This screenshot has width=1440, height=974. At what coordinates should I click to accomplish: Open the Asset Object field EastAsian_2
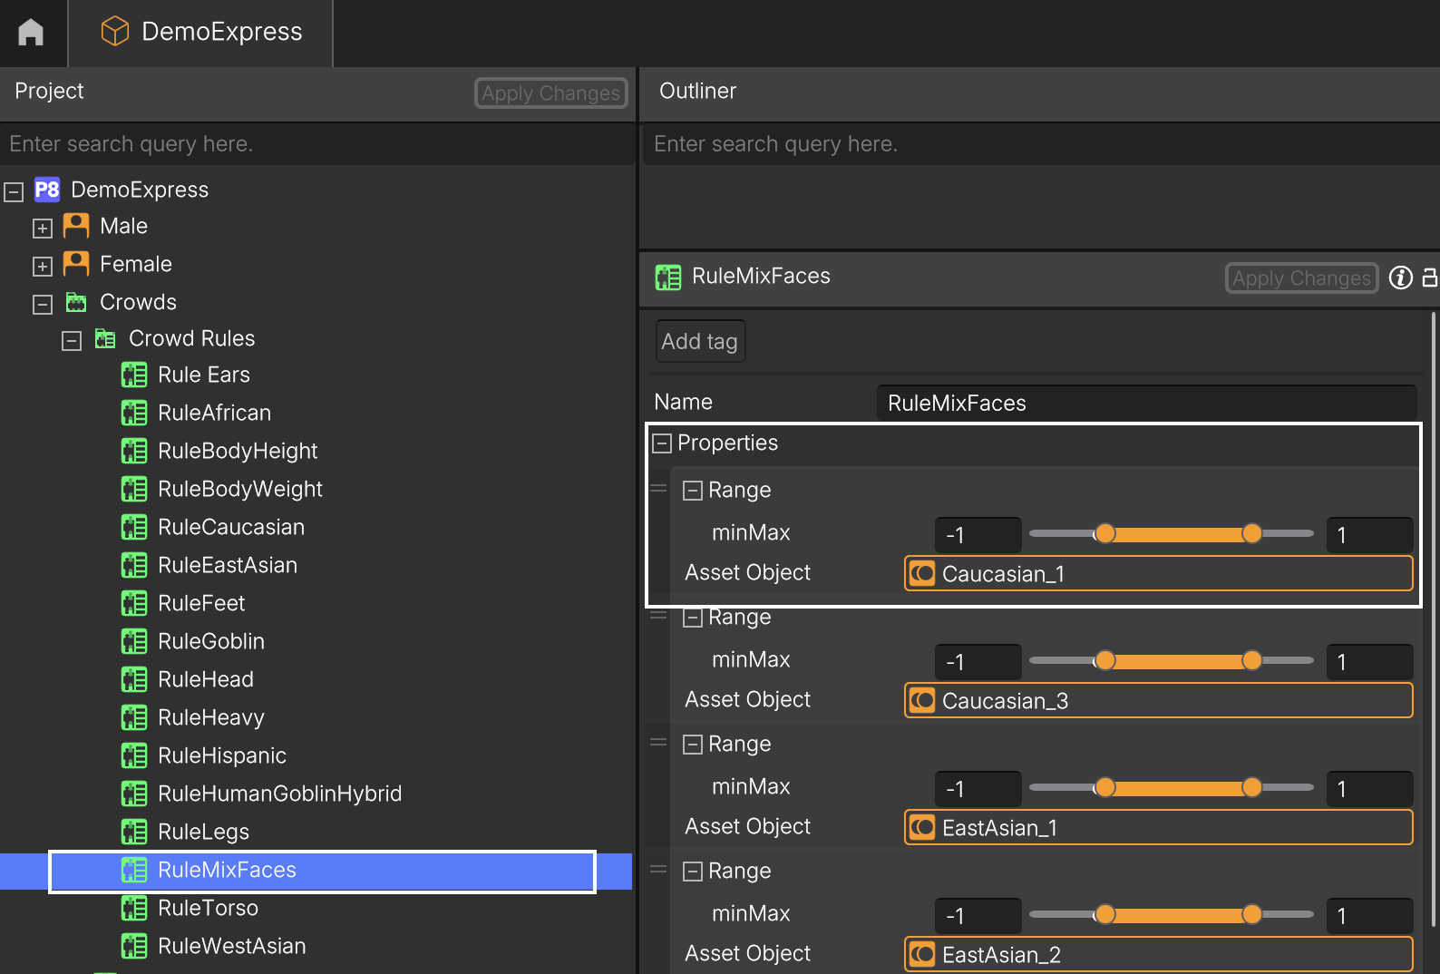click(1159, 954)
